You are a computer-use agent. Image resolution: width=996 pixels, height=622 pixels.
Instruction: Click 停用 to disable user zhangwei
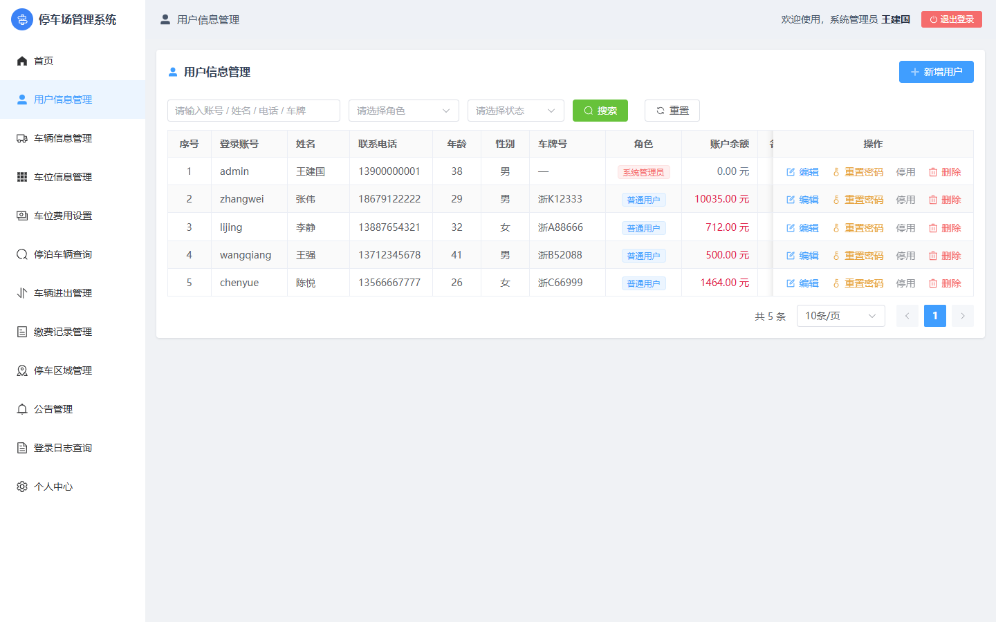[905, 200]
